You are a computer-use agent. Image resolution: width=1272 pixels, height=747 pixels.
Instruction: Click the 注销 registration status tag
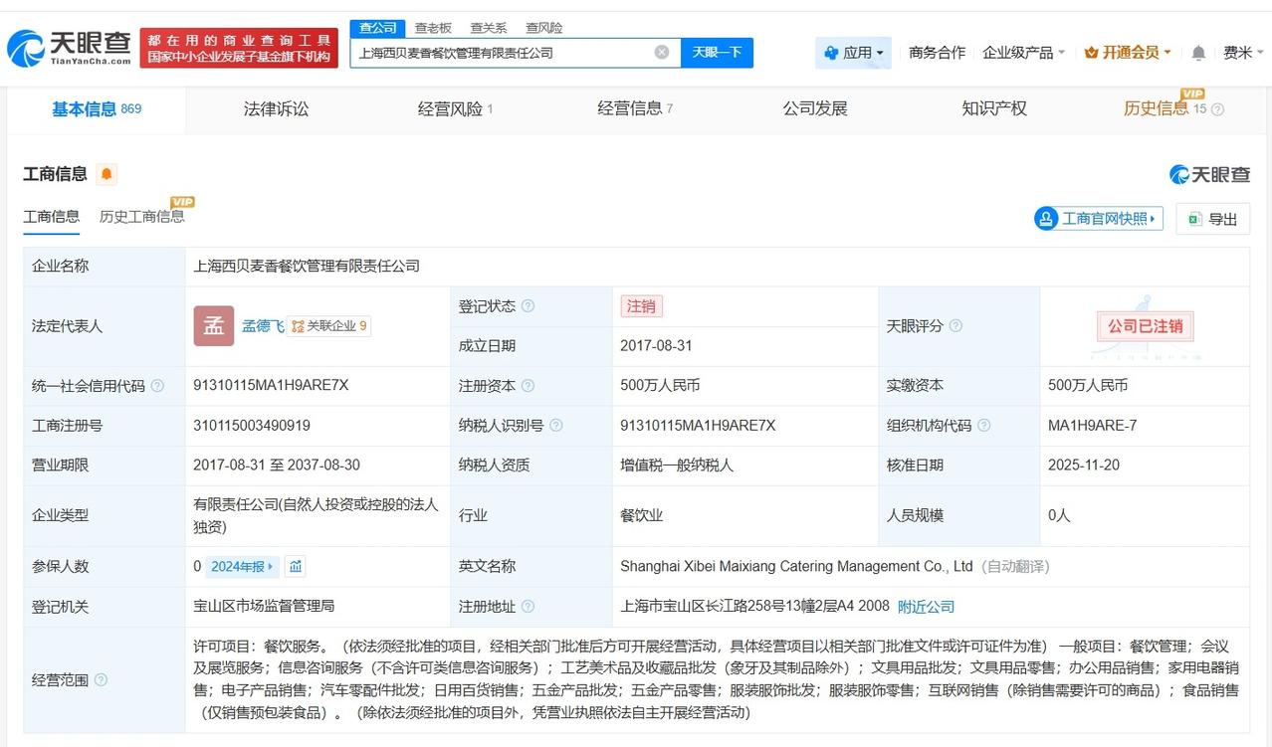[x=641, y=306]
